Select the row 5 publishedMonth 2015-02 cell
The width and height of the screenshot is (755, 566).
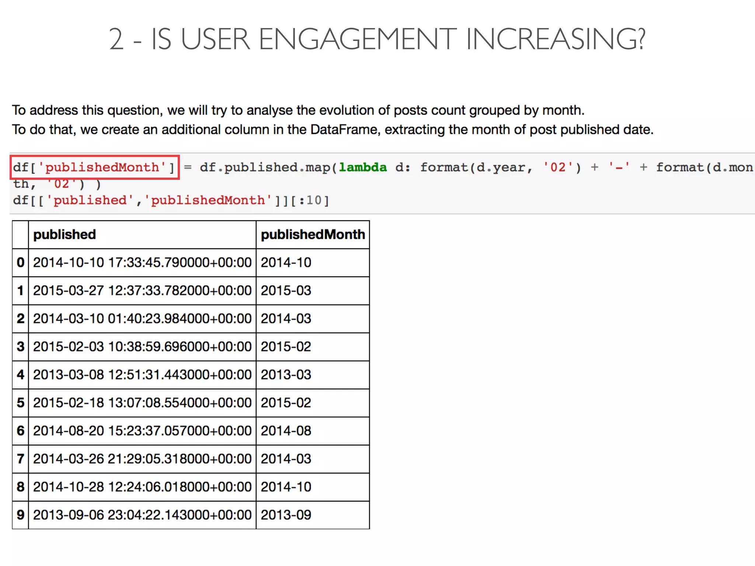click(x=286, y=403)
